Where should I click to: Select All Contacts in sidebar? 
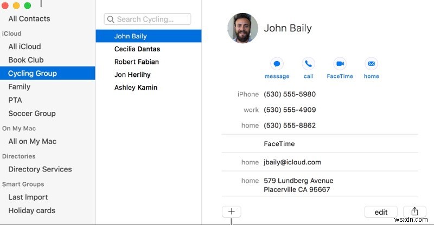click(x=29, y=19)
